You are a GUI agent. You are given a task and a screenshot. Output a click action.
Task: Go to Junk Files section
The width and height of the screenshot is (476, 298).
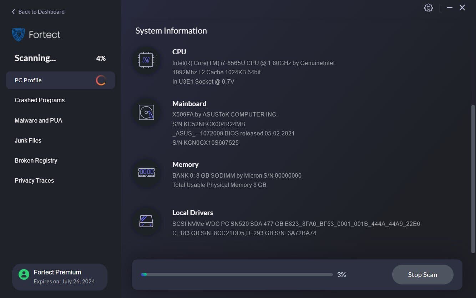(28, 140)
